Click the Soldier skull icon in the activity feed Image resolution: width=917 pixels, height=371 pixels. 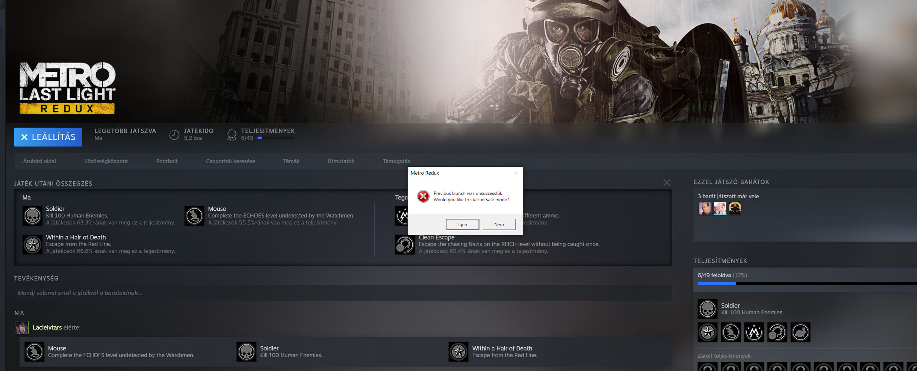pyautogui.click(x=246, y=352)
